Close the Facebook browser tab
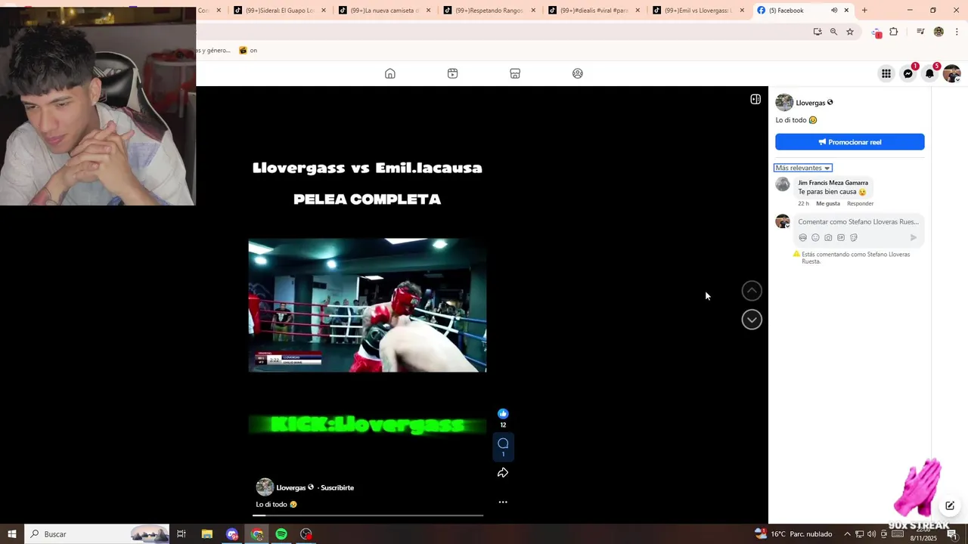 point(846,11)
